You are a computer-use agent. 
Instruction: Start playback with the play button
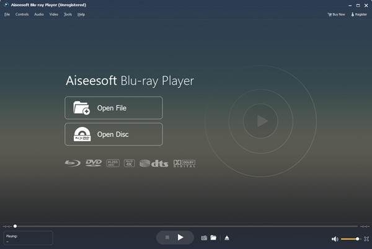(180, 237)
